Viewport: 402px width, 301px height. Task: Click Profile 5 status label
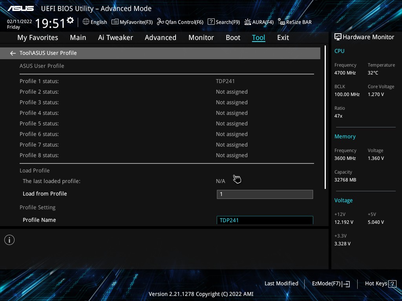[x=39, y=123]
